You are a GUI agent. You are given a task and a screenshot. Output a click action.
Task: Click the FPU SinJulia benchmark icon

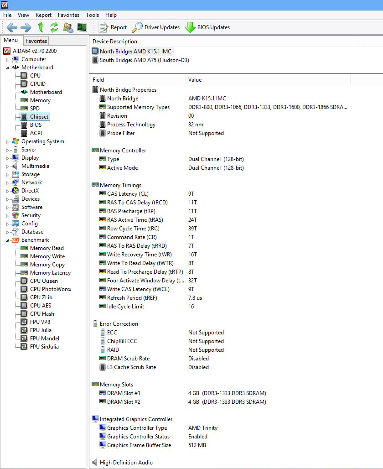24,347
